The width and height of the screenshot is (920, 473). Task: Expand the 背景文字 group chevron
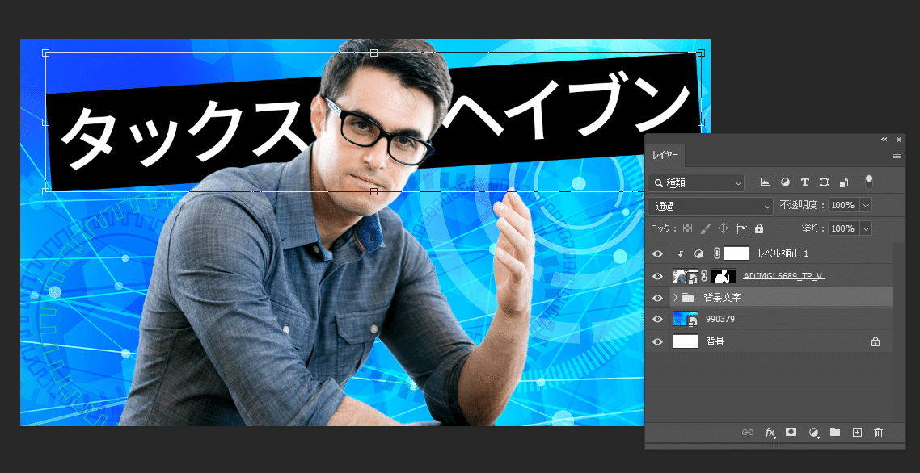675,298
